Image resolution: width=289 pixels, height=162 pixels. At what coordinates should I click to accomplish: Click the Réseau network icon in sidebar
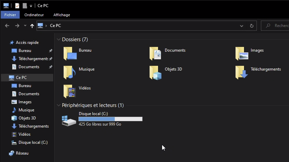coord(12,153)
